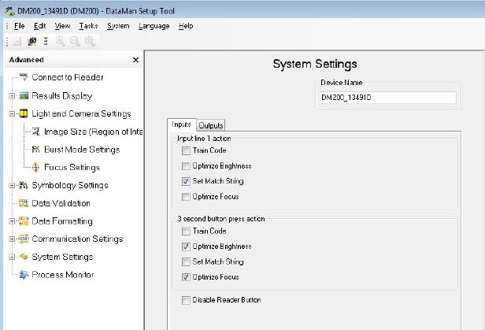
Task: Select Data Formatting in the tree
Action: tap(62, 221)
